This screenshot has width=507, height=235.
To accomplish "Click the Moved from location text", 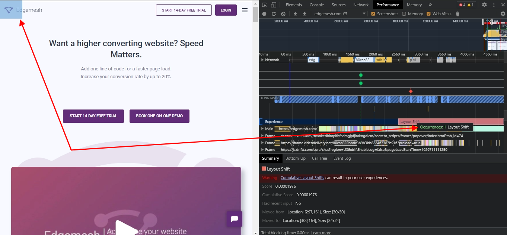I will click(316, 212).
